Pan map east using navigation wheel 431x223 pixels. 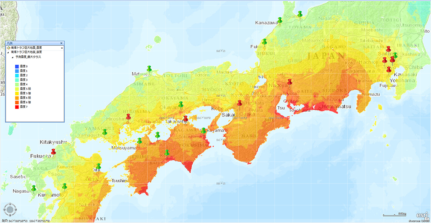(16, 210)
